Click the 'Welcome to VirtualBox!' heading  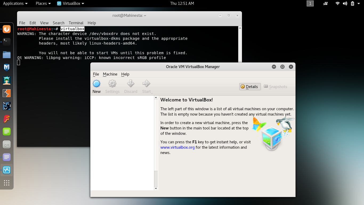tap(187, 100)
